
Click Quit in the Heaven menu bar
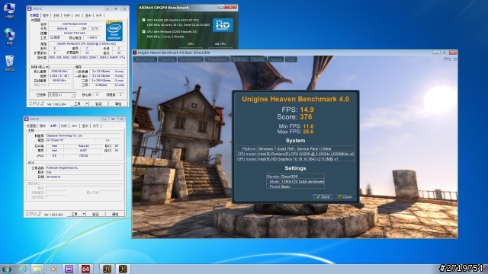tap(291, 59)
